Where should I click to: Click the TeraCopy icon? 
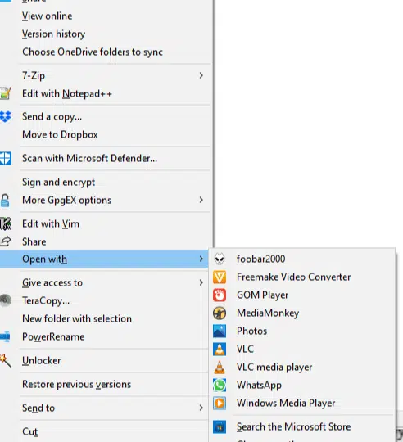tap(6, 300)
